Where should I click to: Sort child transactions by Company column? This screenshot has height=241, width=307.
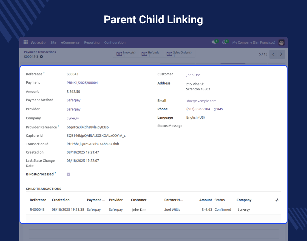click(x=244, y=200)
